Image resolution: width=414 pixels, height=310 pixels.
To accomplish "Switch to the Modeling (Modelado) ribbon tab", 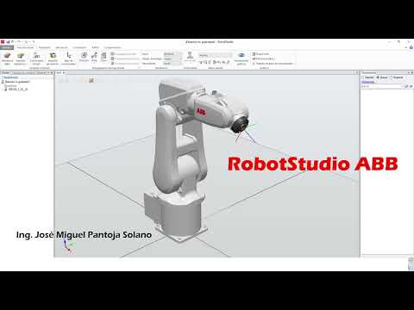I will click(45, 47).
